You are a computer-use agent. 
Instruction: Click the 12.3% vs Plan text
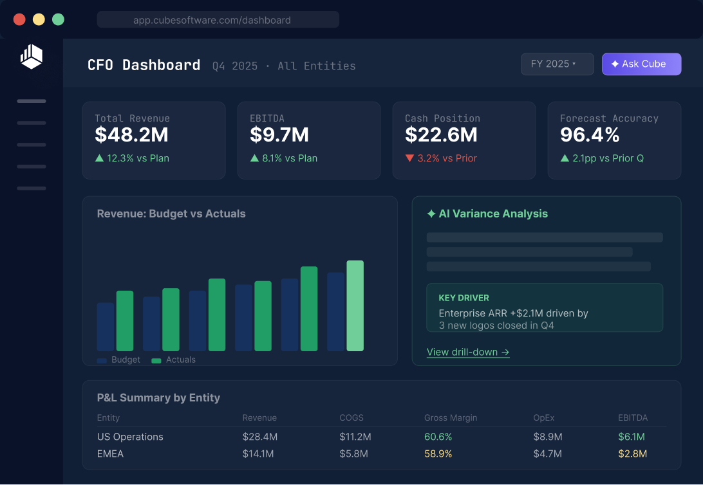[x=138, y=158]
